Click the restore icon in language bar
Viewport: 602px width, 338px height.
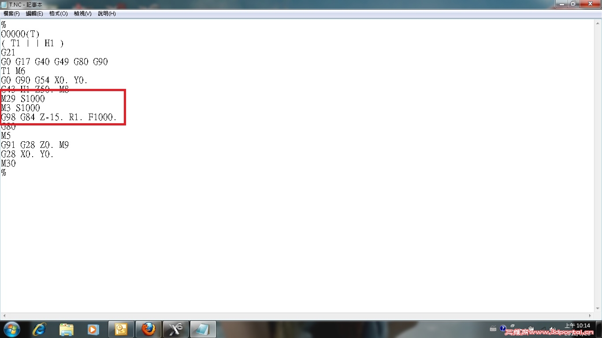coord(513,326)
